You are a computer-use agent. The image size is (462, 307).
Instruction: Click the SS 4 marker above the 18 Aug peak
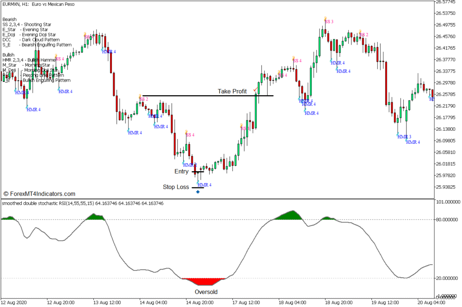[296, 60]
